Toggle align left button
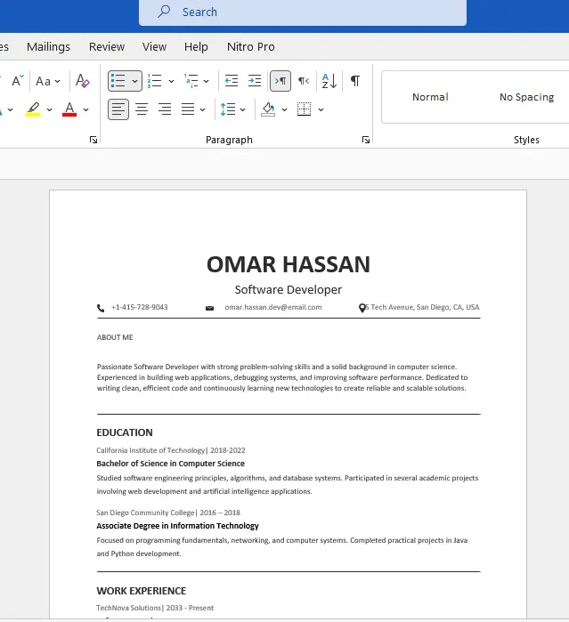Screen dimensions: 569x622 coord(118,109)
